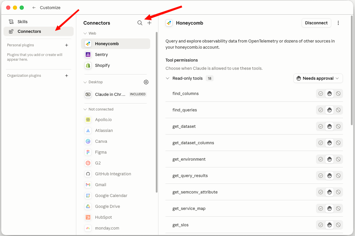355x236 pixels.
Task: Click the find_columns tool name
Action: (185, 94)
